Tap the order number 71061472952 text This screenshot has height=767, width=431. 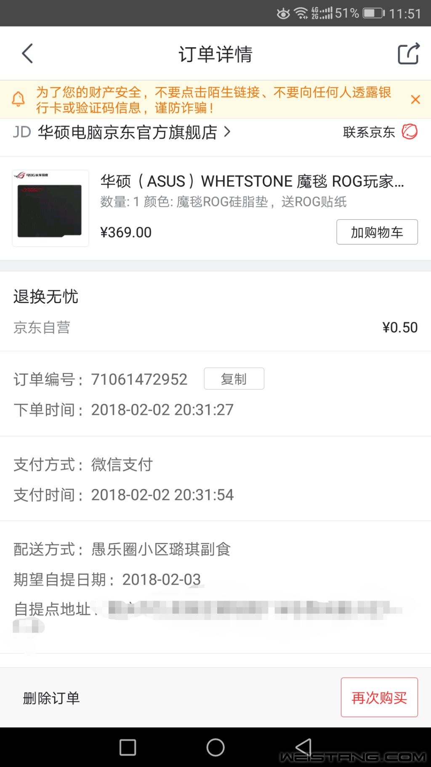click(x=139, y=379)
